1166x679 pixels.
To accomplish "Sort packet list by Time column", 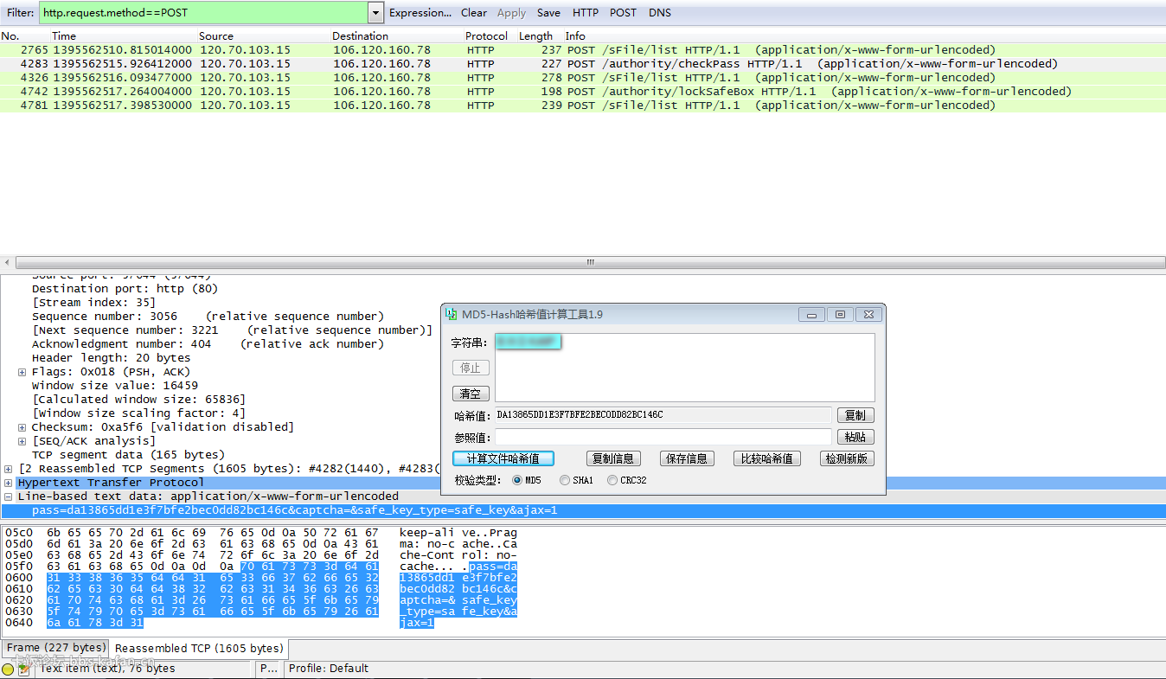I will click(64, 36).
